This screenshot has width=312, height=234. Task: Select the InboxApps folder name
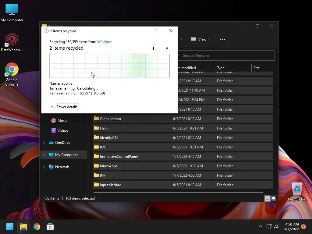tap(109, 166)
